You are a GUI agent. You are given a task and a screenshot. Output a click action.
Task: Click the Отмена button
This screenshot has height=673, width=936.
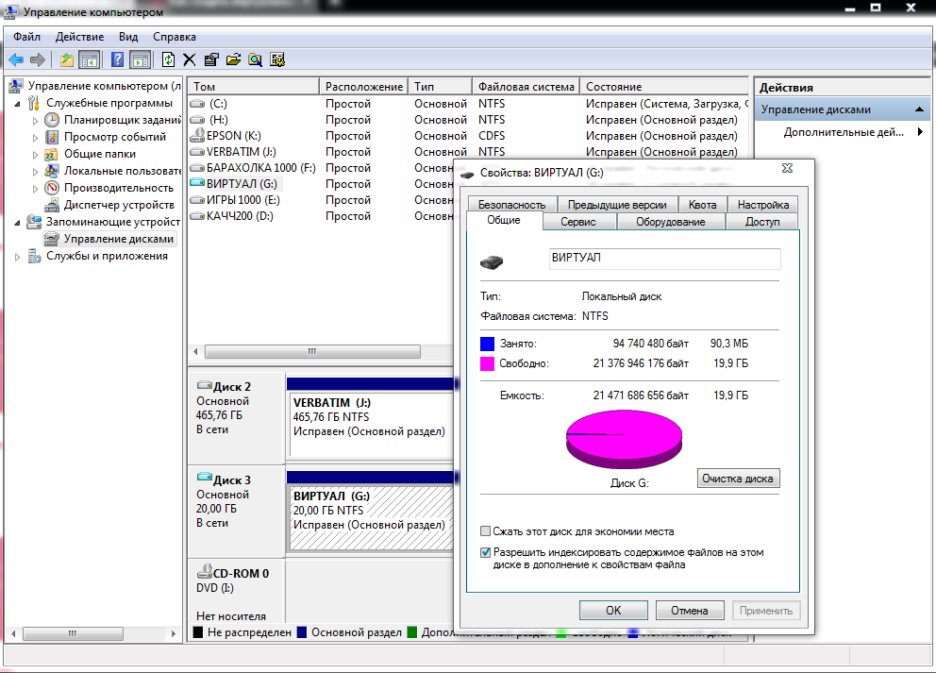pyautogui.click(x=690, y=611)
